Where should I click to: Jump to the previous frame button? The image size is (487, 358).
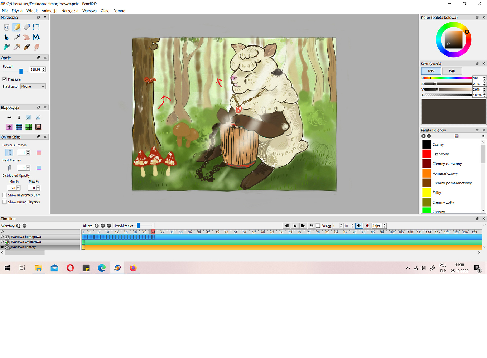point(286,226)
